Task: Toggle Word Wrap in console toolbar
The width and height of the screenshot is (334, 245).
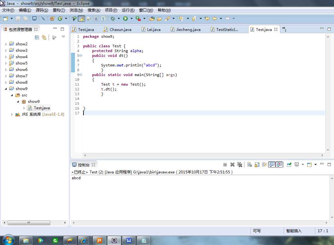Action: click(x=264, y=165)
